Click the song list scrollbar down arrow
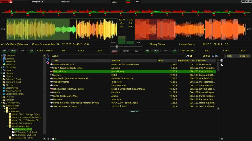This screenshot has height=141, width=252. click(218, 109)
